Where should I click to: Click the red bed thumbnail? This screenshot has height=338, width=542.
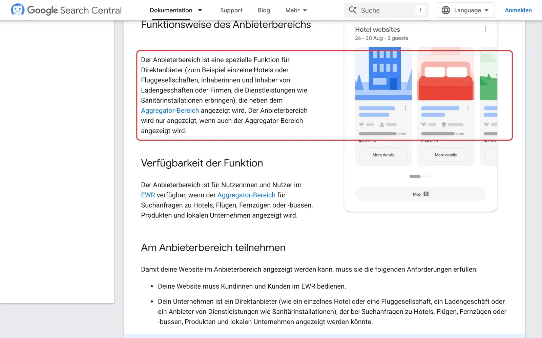pos(446,74)
